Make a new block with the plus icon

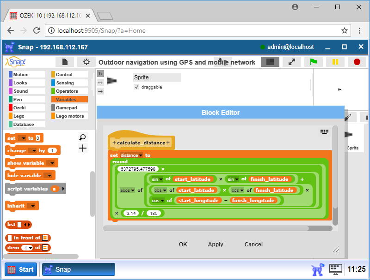pyautogui.click(x=83, y=148)
